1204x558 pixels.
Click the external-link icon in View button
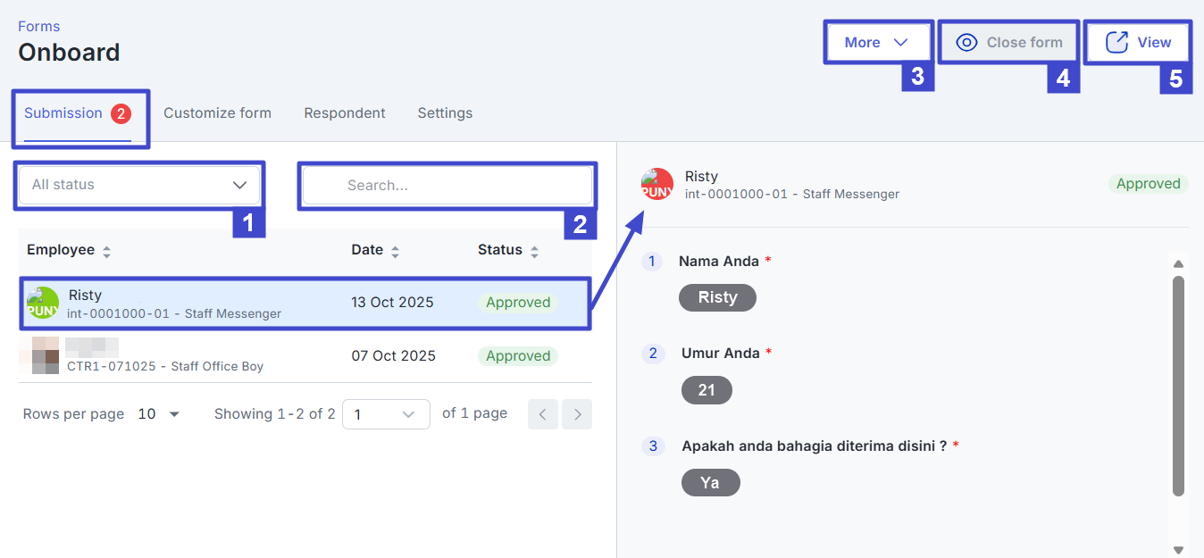pyautogui.click(x=1116, y=43)
